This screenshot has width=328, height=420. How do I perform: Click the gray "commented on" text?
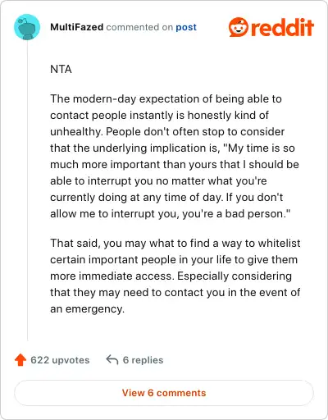tap(139, 27)
